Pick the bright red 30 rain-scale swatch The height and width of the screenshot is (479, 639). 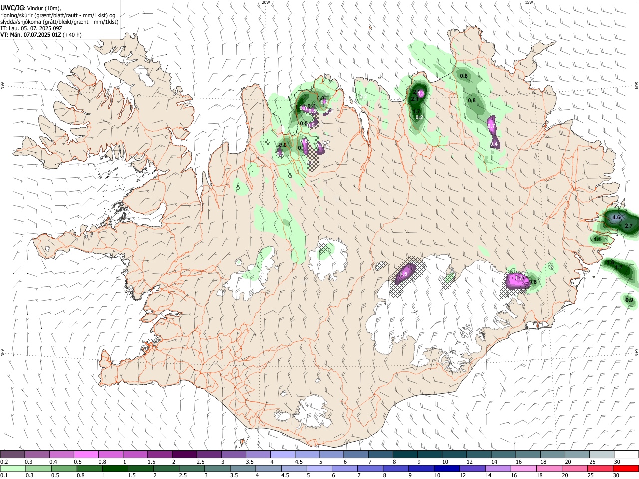click(626, 468)
